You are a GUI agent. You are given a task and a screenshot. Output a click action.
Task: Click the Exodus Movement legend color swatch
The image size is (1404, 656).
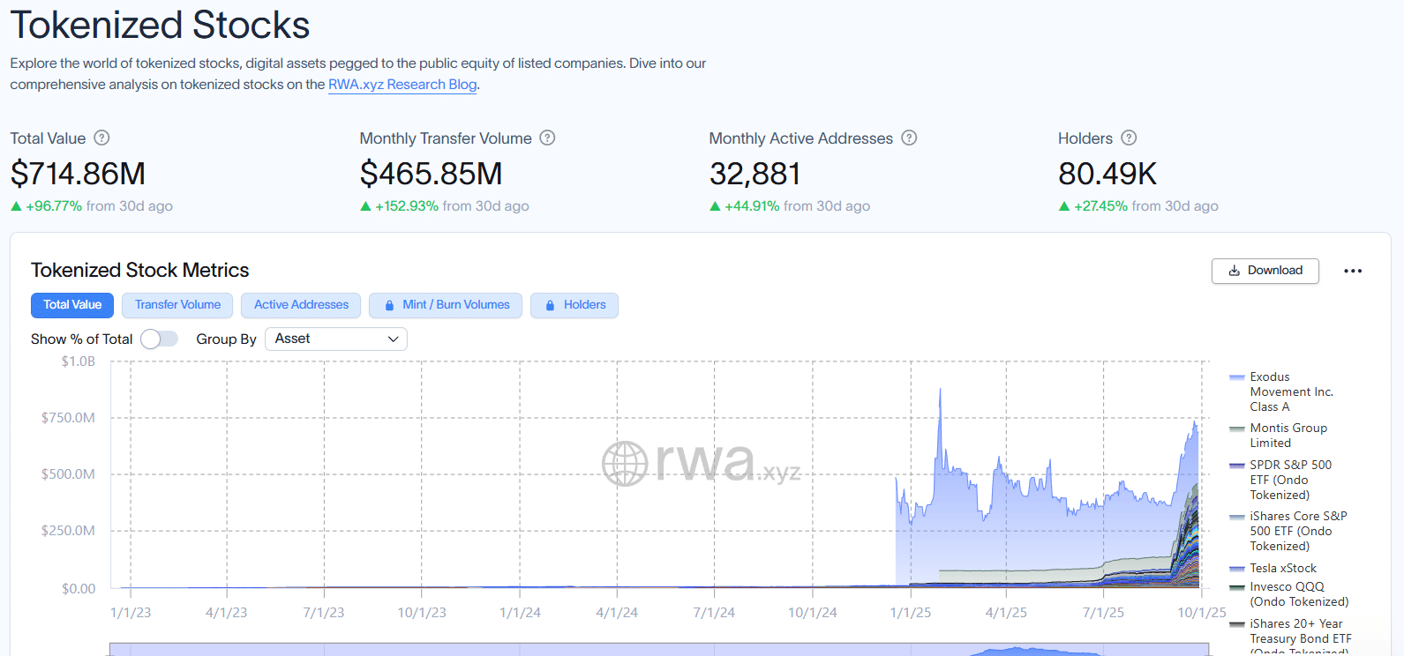(1237, 377)
